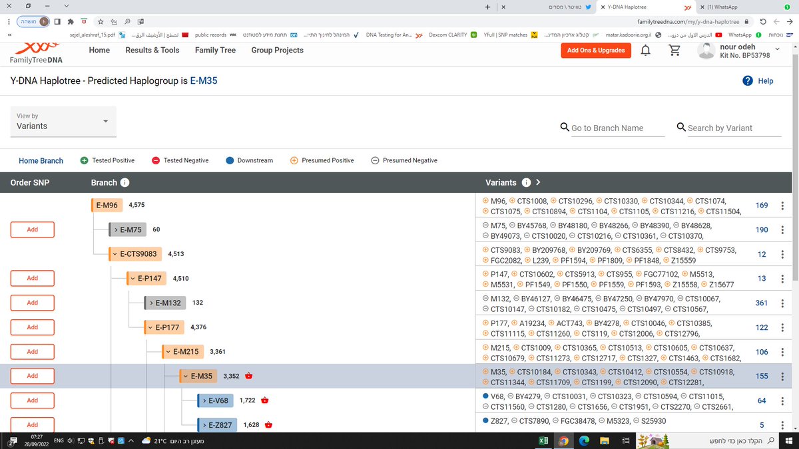Open three-dot menu for E-V68 row
The width and height of the screenshot is (799, 449).
tap(782, 400)
